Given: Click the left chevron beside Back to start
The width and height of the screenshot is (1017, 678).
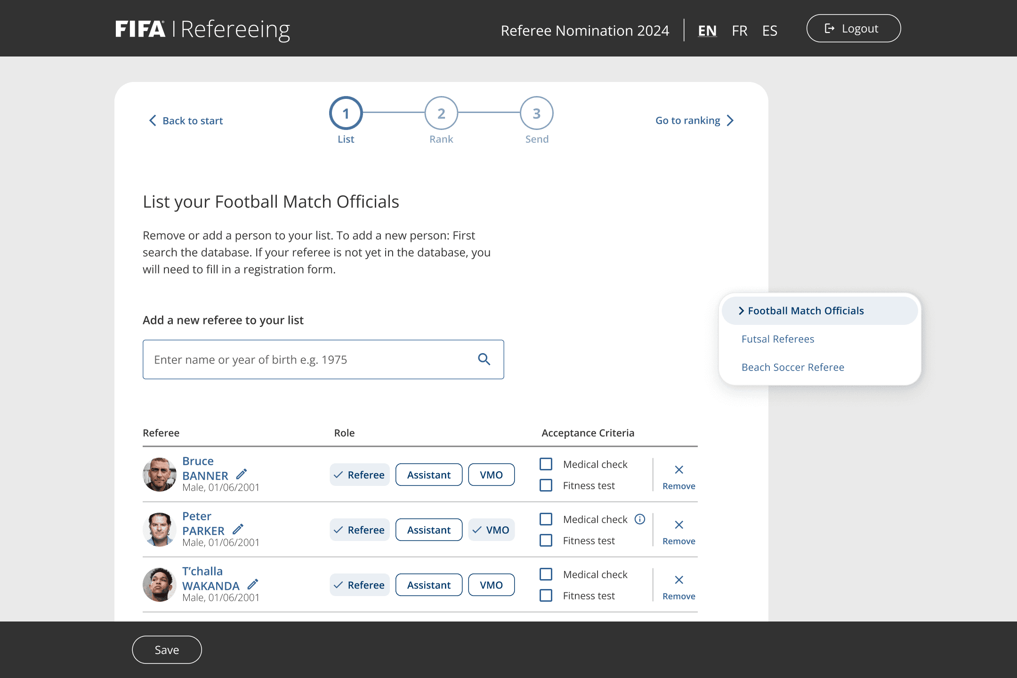Looking at the screenshot, I should tap(153, 121).
